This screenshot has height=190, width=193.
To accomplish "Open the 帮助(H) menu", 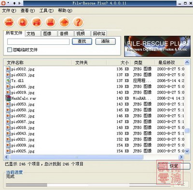I will pyautogui.click(x=65, y=11).
